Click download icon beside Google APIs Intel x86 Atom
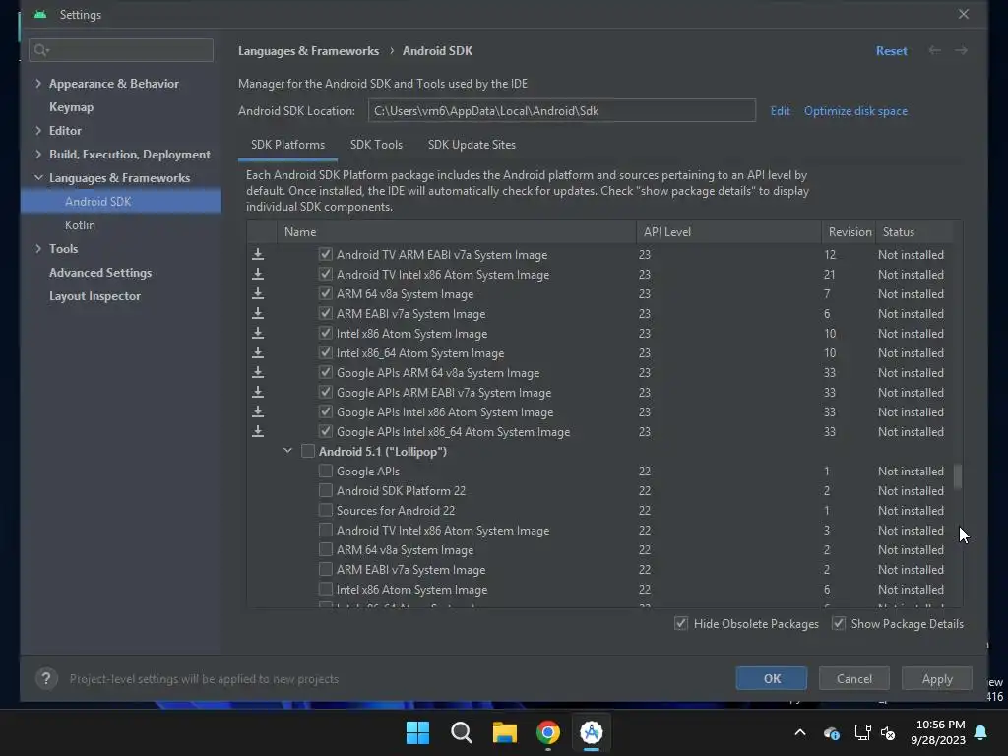 click(x=258, y=412)
